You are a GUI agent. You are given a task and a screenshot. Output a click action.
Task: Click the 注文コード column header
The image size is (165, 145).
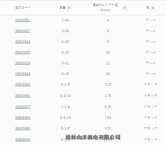(23, 8)
